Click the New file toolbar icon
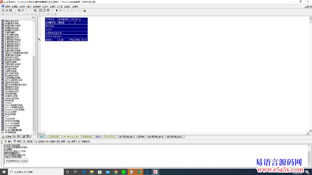312x175 pixels. [x=2, y=11]
